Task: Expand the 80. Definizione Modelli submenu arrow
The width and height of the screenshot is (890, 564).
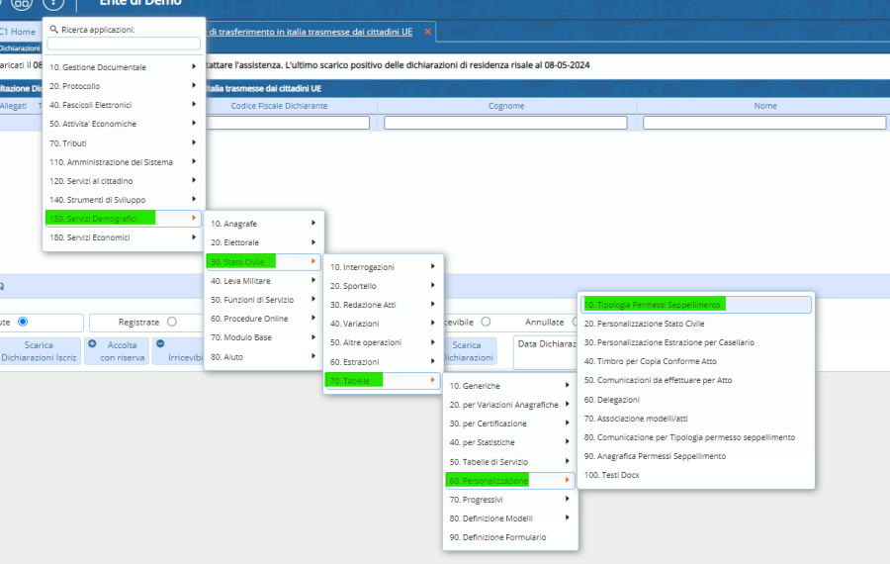Action: pos(567,517)
